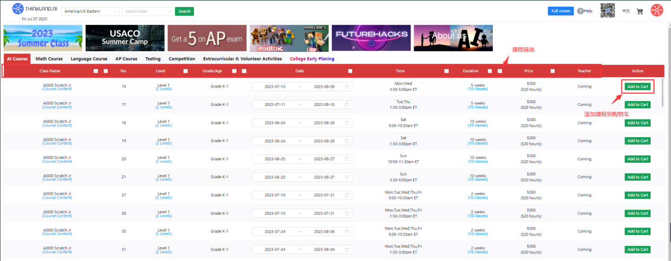671x261 pixels.
Task: Click the filter icon in Date header
Action: pos(350,71)
